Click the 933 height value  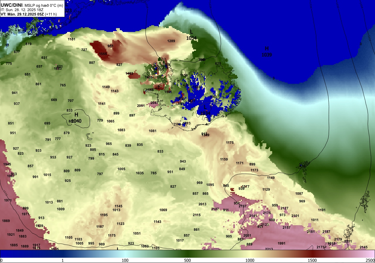38,151
